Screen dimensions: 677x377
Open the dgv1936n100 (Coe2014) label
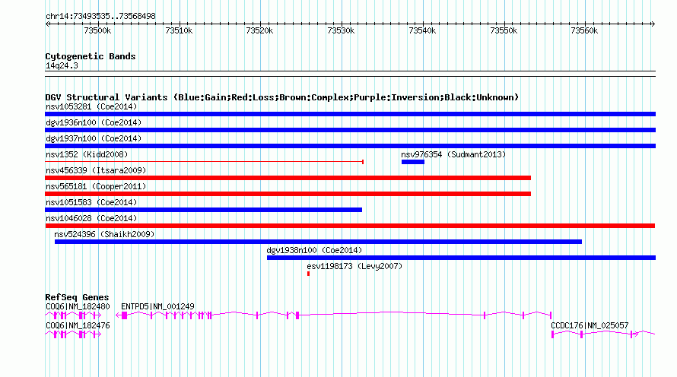coord(94,122)
